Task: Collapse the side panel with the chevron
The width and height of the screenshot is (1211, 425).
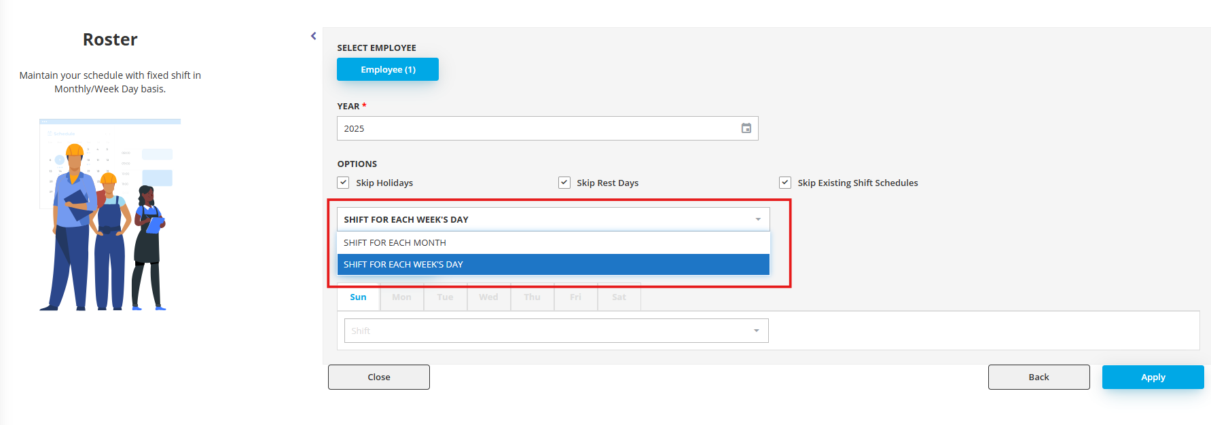Action: click(x=313, y=36)
